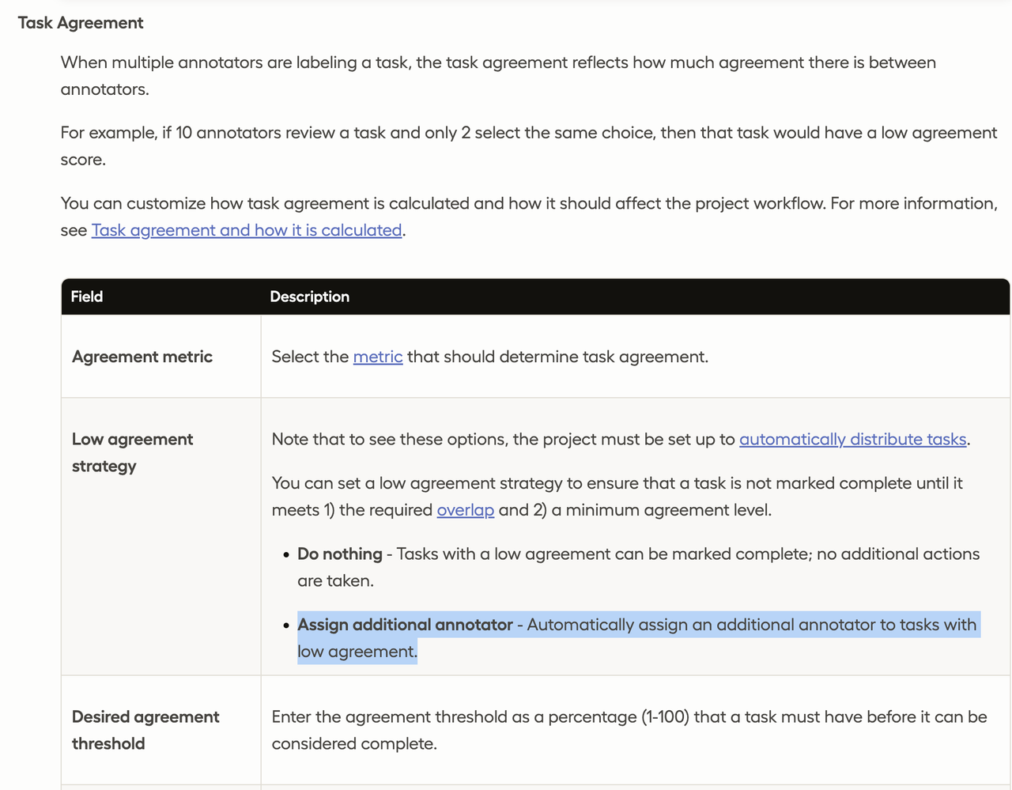Click the 'Field' table column header

[87, 297]
